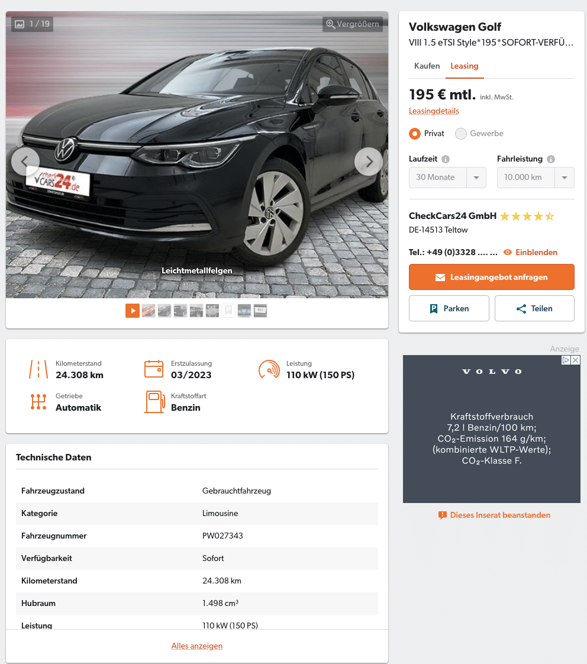Select the Privat radio option
Screen dimensions: 587x664
(x=415, y=134)
